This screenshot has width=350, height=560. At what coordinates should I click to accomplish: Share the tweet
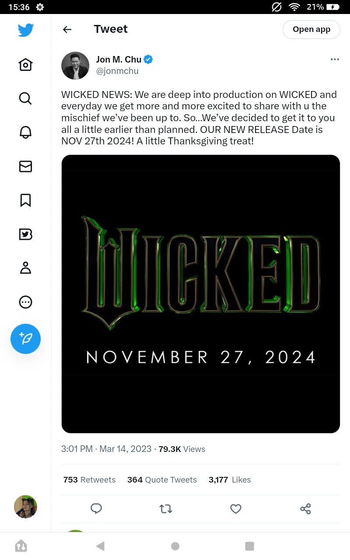[305, 509]
